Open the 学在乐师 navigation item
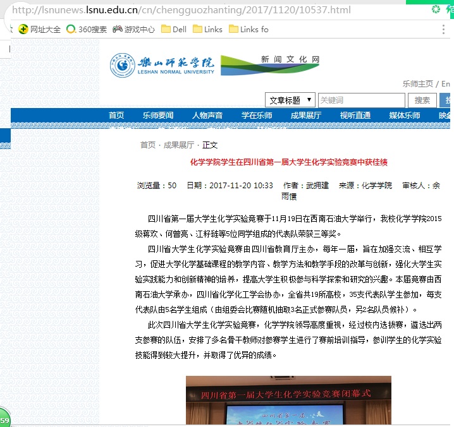The width and height of the screenshot is (454, 427). (257, 115)
